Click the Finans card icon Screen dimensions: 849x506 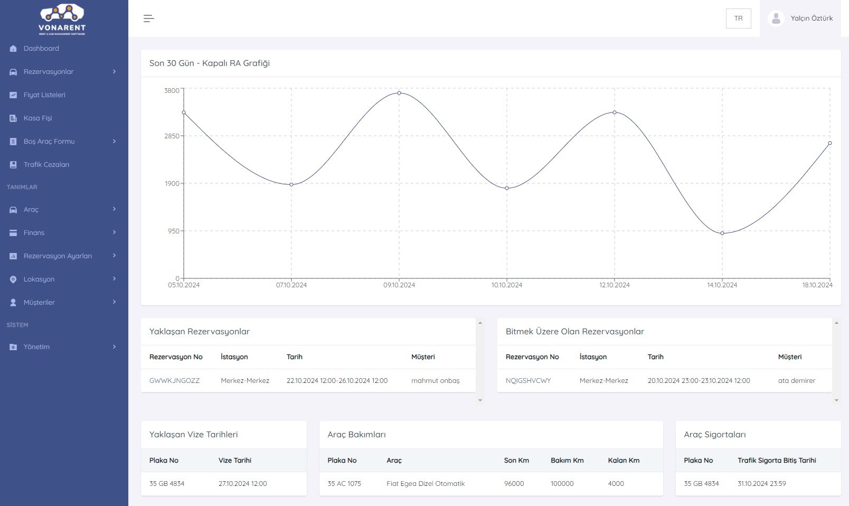point(13,233)
